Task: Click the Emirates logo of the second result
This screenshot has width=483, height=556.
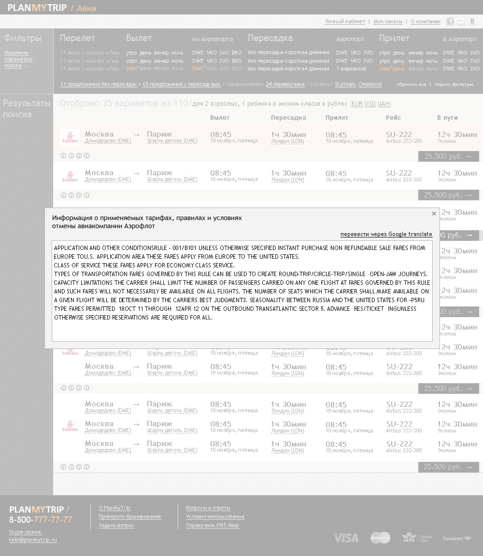Action: click(70, 176)
